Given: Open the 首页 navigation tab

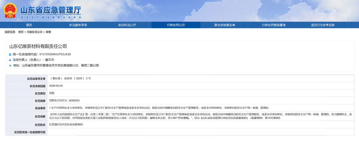Looking at the screenshot, I should click(x=29, y=25).
